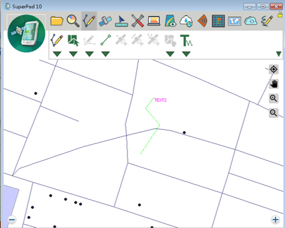Click the TEXT2 label on the map
285x228 pixels.
160,100
